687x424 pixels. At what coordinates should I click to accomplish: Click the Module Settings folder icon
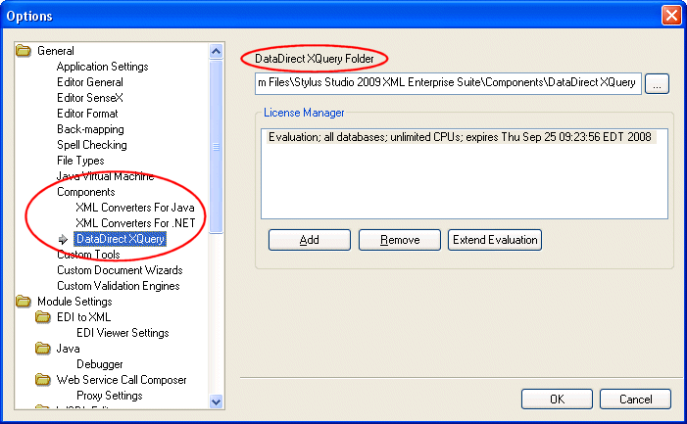(24, 302)
